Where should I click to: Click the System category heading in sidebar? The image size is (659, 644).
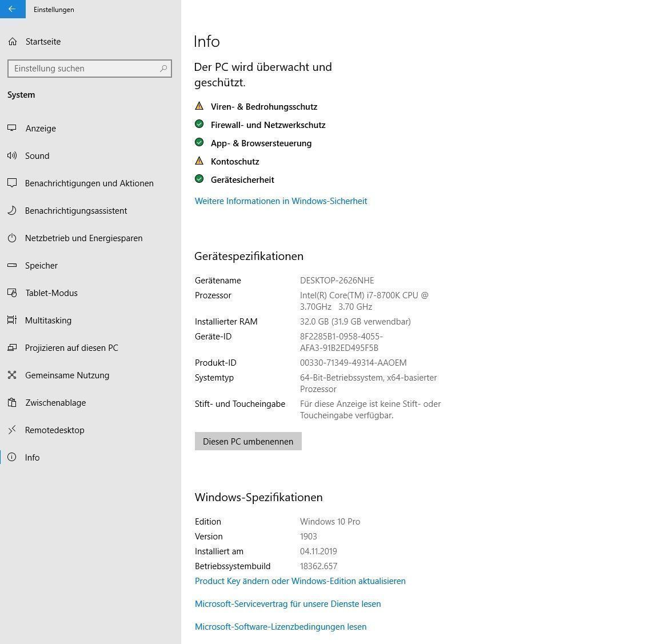coord(21,95)
